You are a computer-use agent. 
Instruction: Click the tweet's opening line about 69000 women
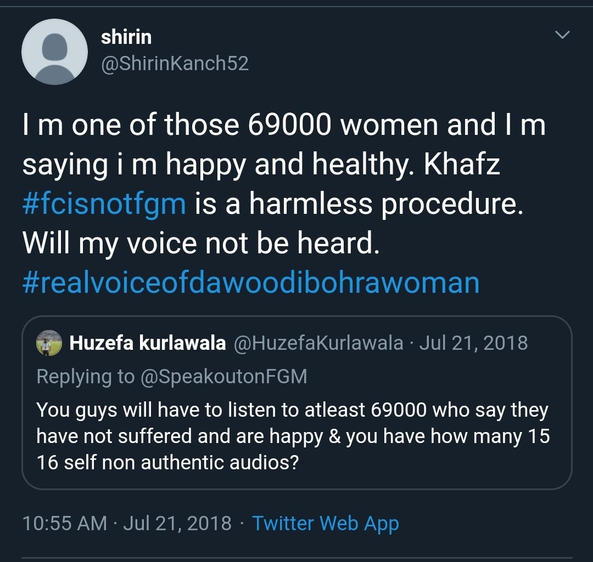click(x=283, y=126)
